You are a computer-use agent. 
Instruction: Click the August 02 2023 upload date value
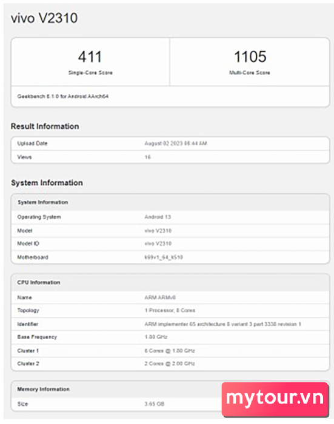[176, 144]
